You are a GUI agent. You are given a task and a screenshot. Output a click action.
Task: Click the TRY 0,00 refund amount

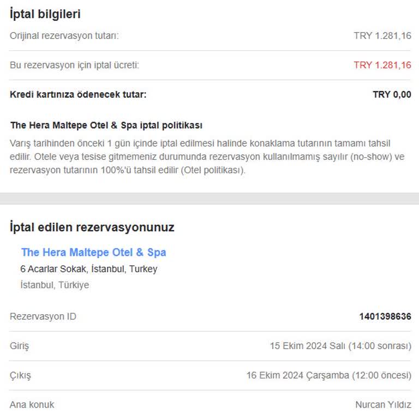pos(392,94)
